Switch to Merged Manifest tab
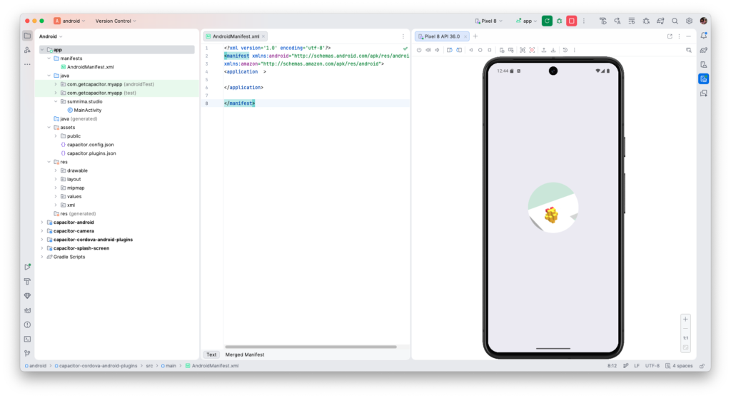The image size is (731, 398). click(x=245, y=354)
